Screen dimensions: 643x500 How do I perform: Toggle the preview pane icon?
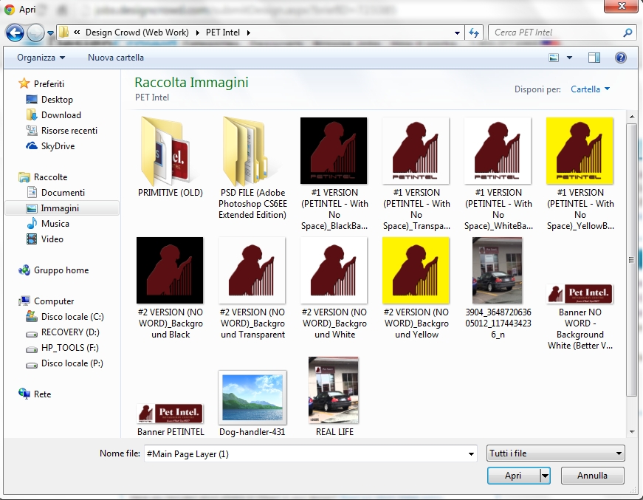coord(594,58)
